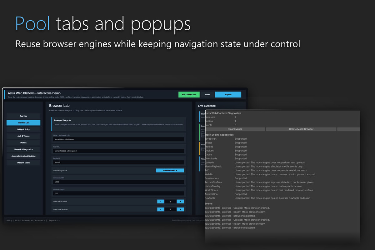Click the 'Browser lifecycle' card heading
Screen dimensions: 375x250
click(x=62, y=120)
